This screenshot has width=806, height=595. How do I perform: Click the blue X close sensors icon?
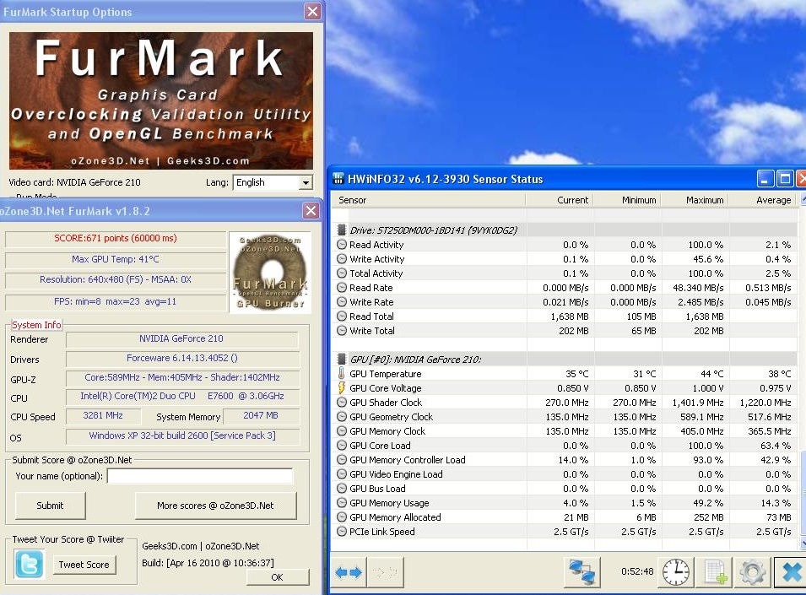pyautogui.click(x=792, y=572)
